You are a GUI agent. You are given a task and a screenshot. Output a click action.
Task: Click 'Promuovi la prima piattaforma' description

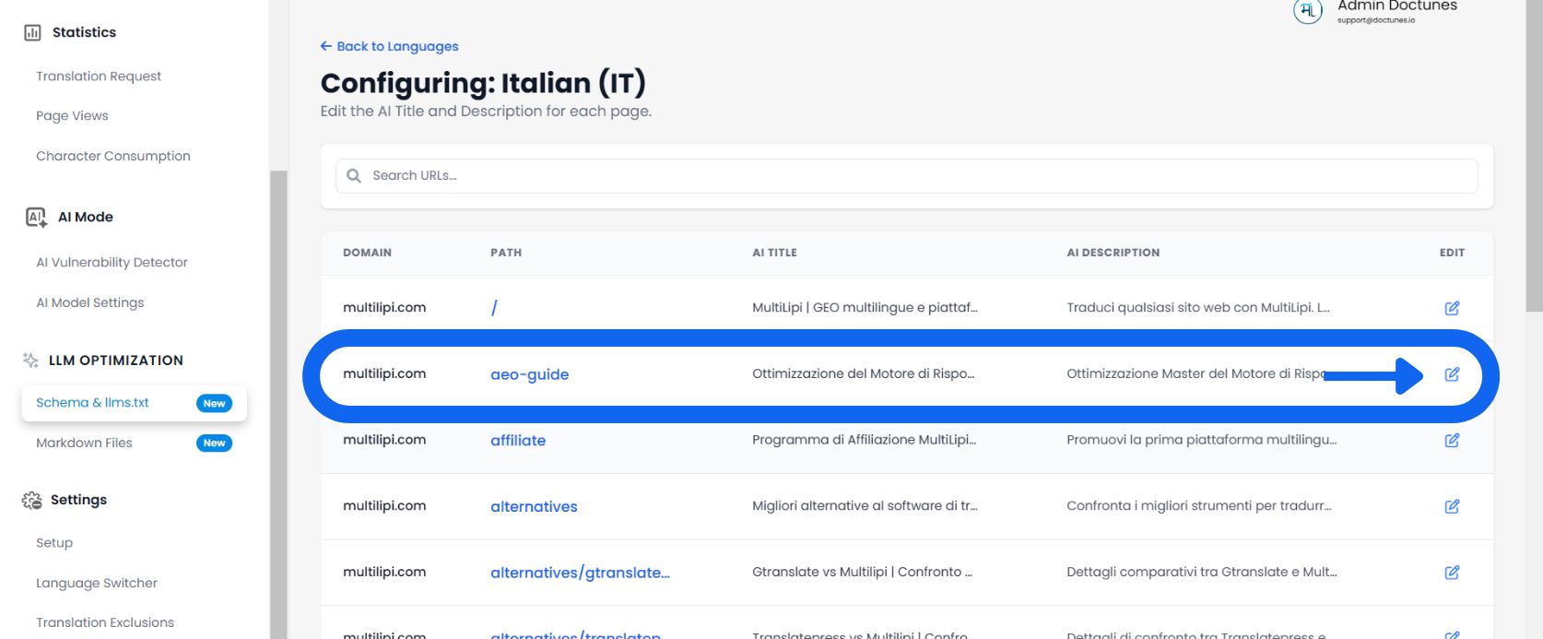(1201, 441)
